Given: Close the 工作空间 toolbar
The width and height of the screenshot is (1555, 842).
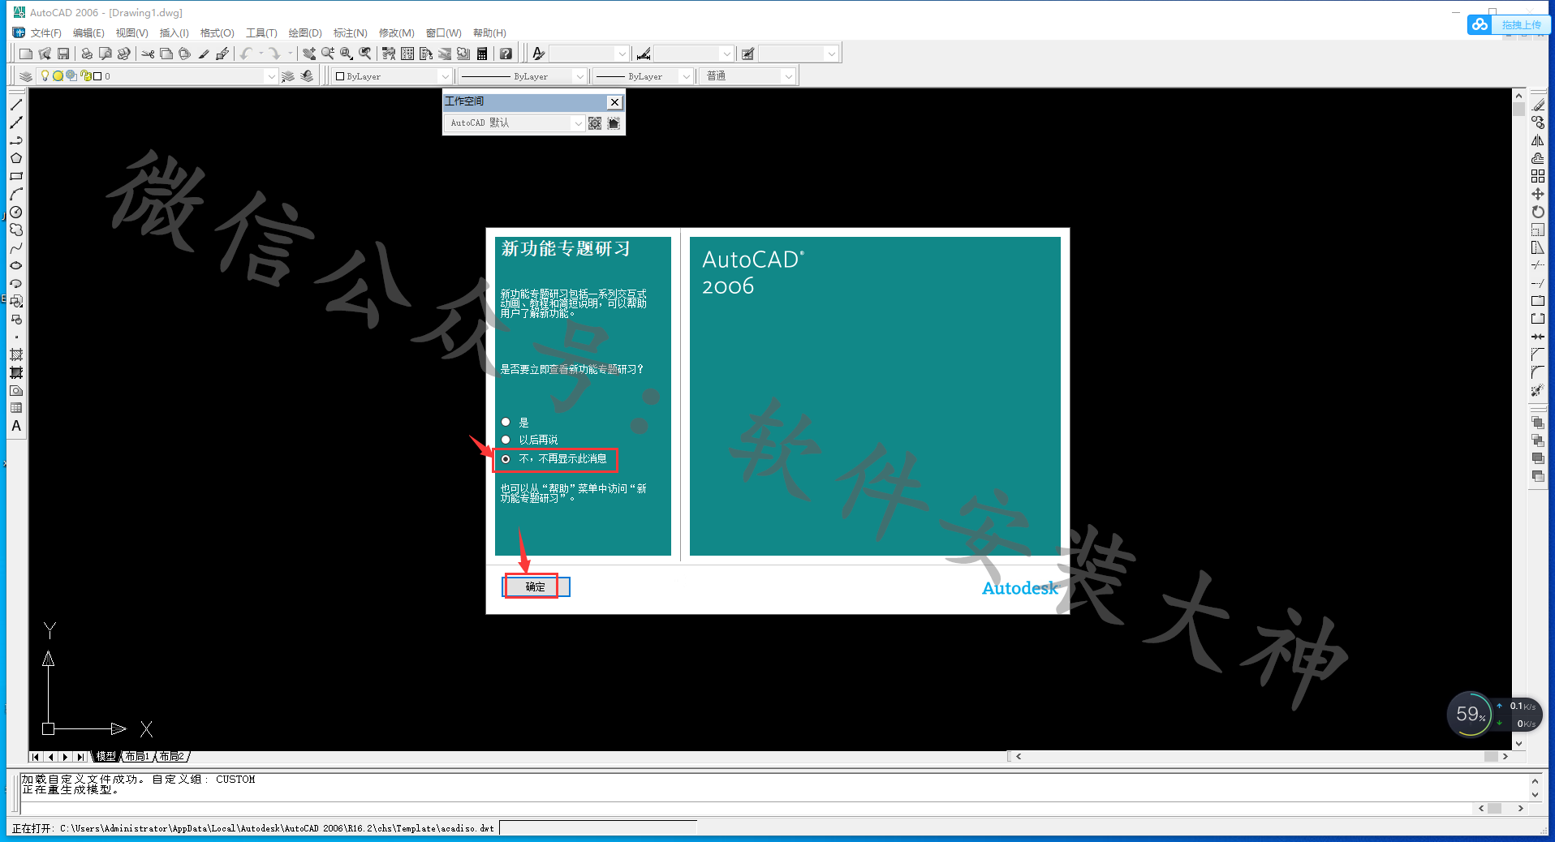Looking at the screenshot, I should pyautogui.click(x=614, y=102).
